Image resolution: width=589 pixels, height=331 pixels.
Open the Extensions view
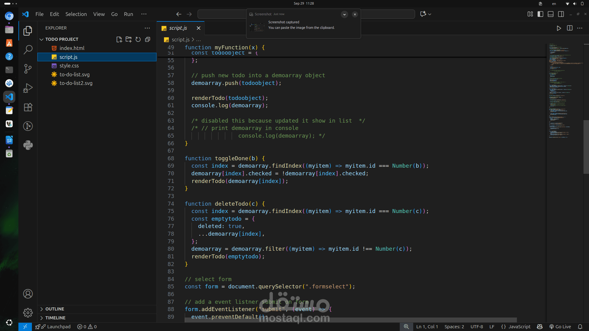click(28, 107)
